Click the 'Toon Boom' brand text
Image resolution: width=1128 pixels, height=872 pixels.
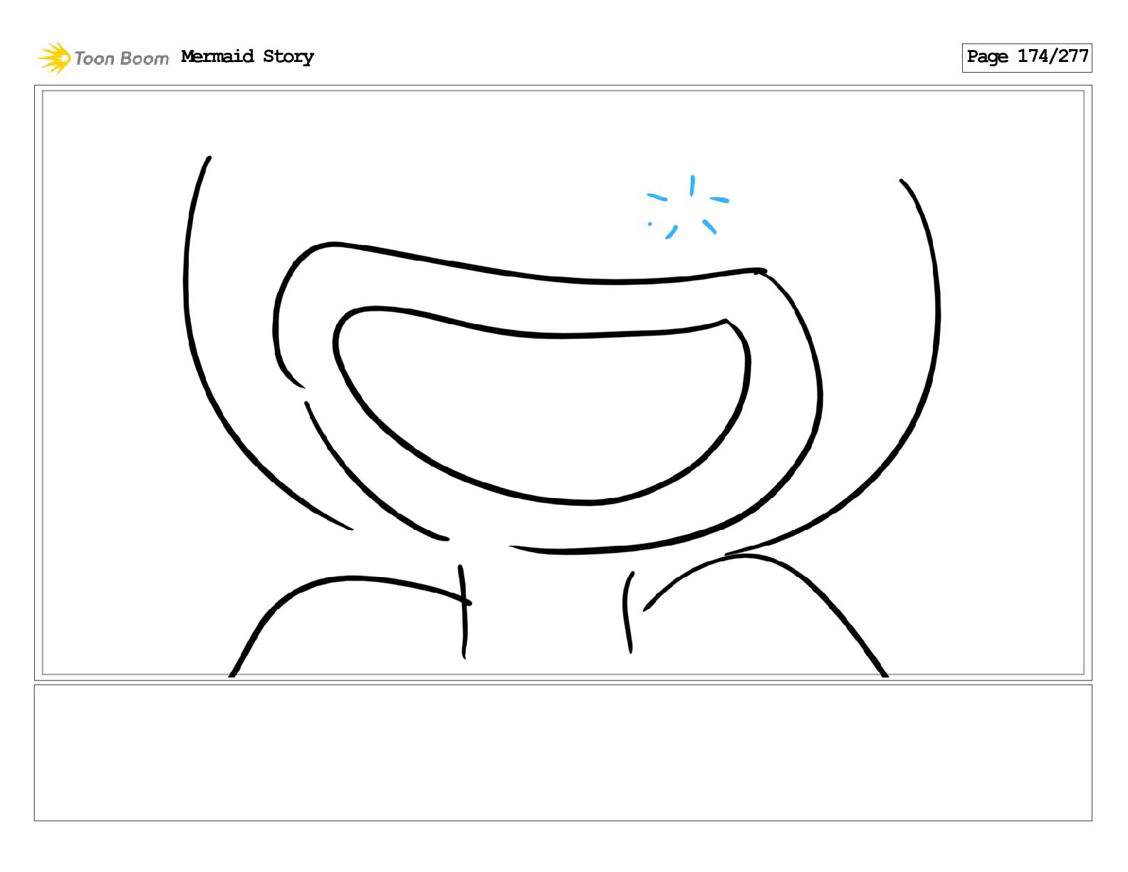pos(122,58)
